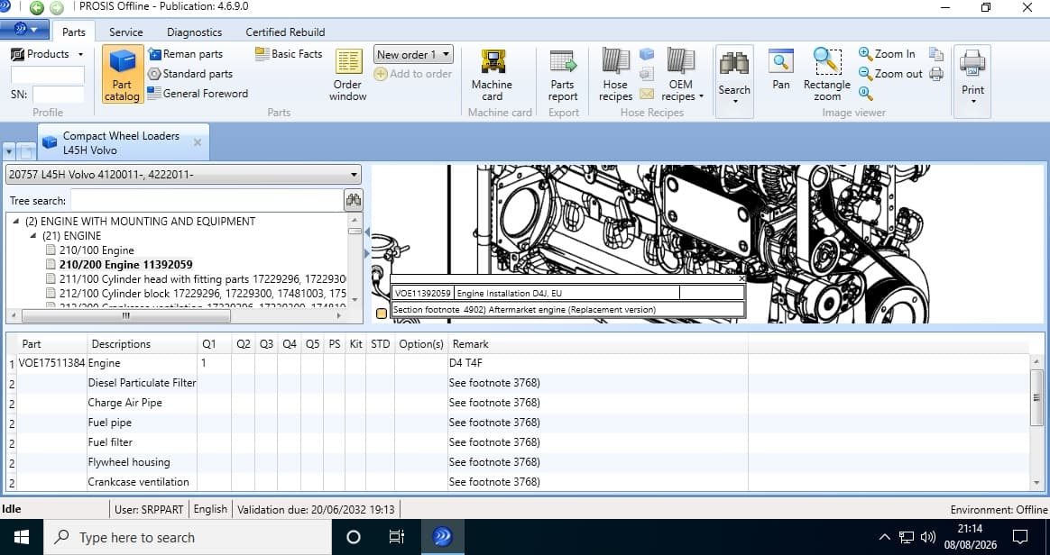
Task: Switch to the Parts ribbon tab
Action: coord(74,32)
